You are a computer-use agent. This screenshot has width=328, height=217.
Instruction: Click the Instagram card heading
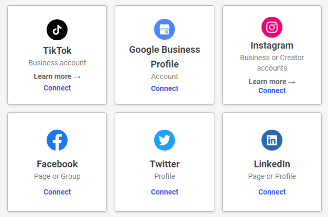272,45
